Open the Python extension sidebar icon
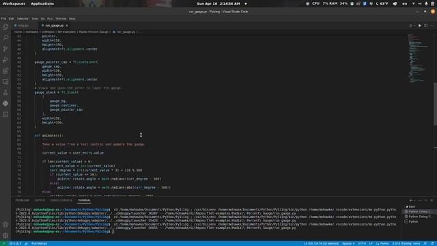The image size is (437, 246). [5, 103]
